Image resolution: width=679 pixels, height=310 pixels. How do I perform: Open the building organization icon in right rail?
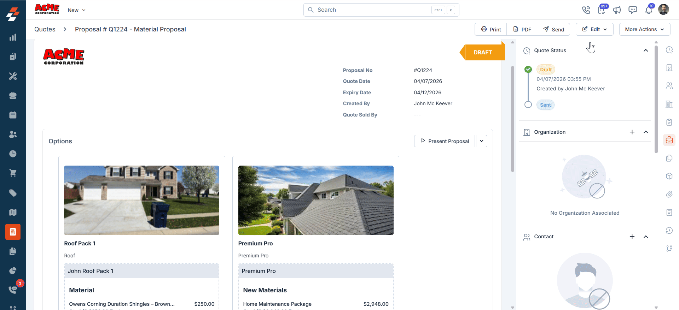(669, 68)
